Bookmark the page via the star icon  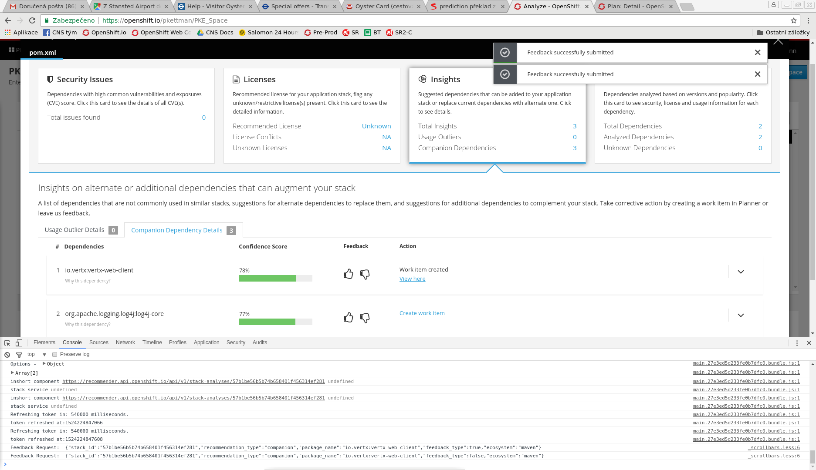(x=794, y=20)
